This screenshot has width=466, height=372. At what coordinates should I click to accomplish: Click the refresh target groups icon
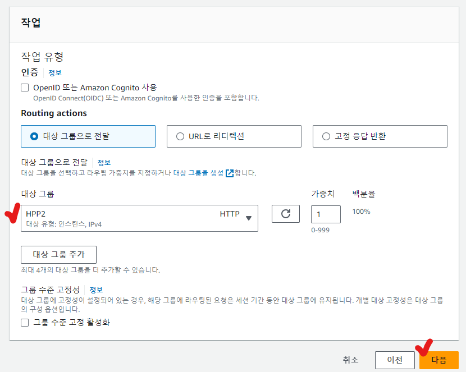[286, 214]
